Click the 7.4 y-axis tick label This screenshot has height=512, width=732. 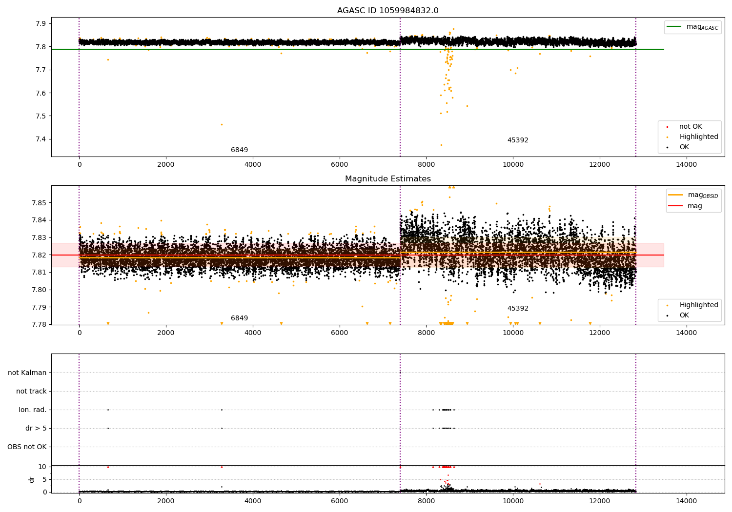click(41, 139)
